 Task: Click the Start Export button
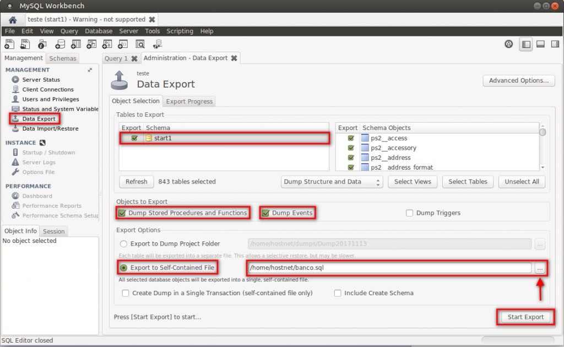click(525, 317)
